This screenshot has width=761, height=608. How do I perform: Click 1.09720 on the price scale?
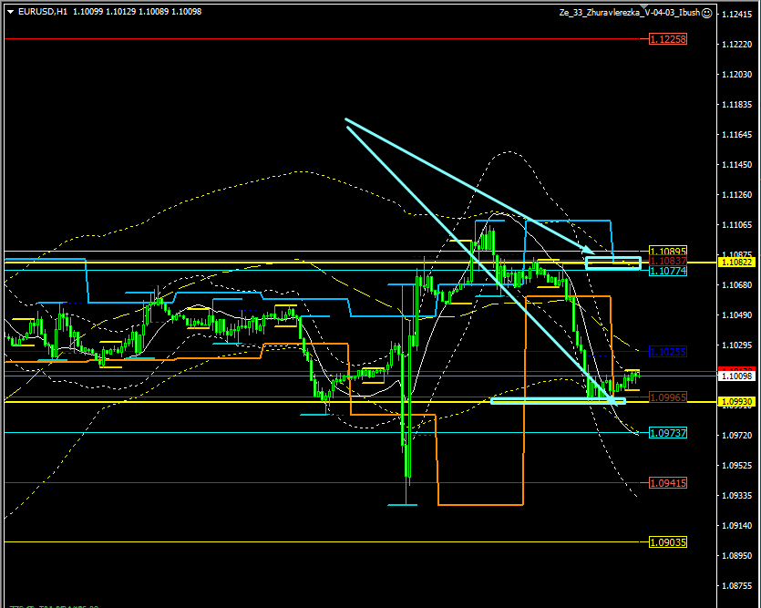click(x=737, y=435)
